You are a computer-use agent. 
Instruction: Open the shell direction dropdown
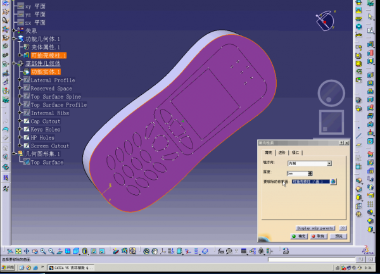329,163
